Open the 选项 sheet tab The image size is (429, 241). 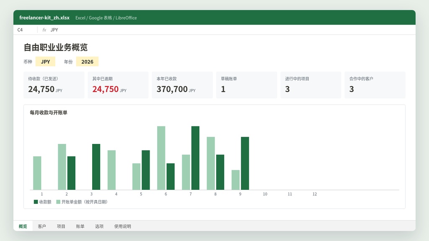coord(99,226)
